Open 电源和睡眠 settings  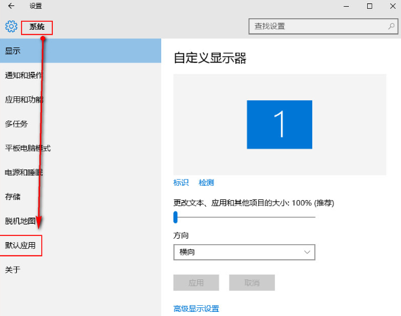pyautogui.click(x=81, y=172)
